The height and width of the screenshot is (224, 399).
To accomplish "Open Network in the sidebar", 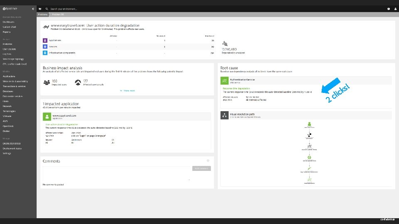I will tap(7, 107).
